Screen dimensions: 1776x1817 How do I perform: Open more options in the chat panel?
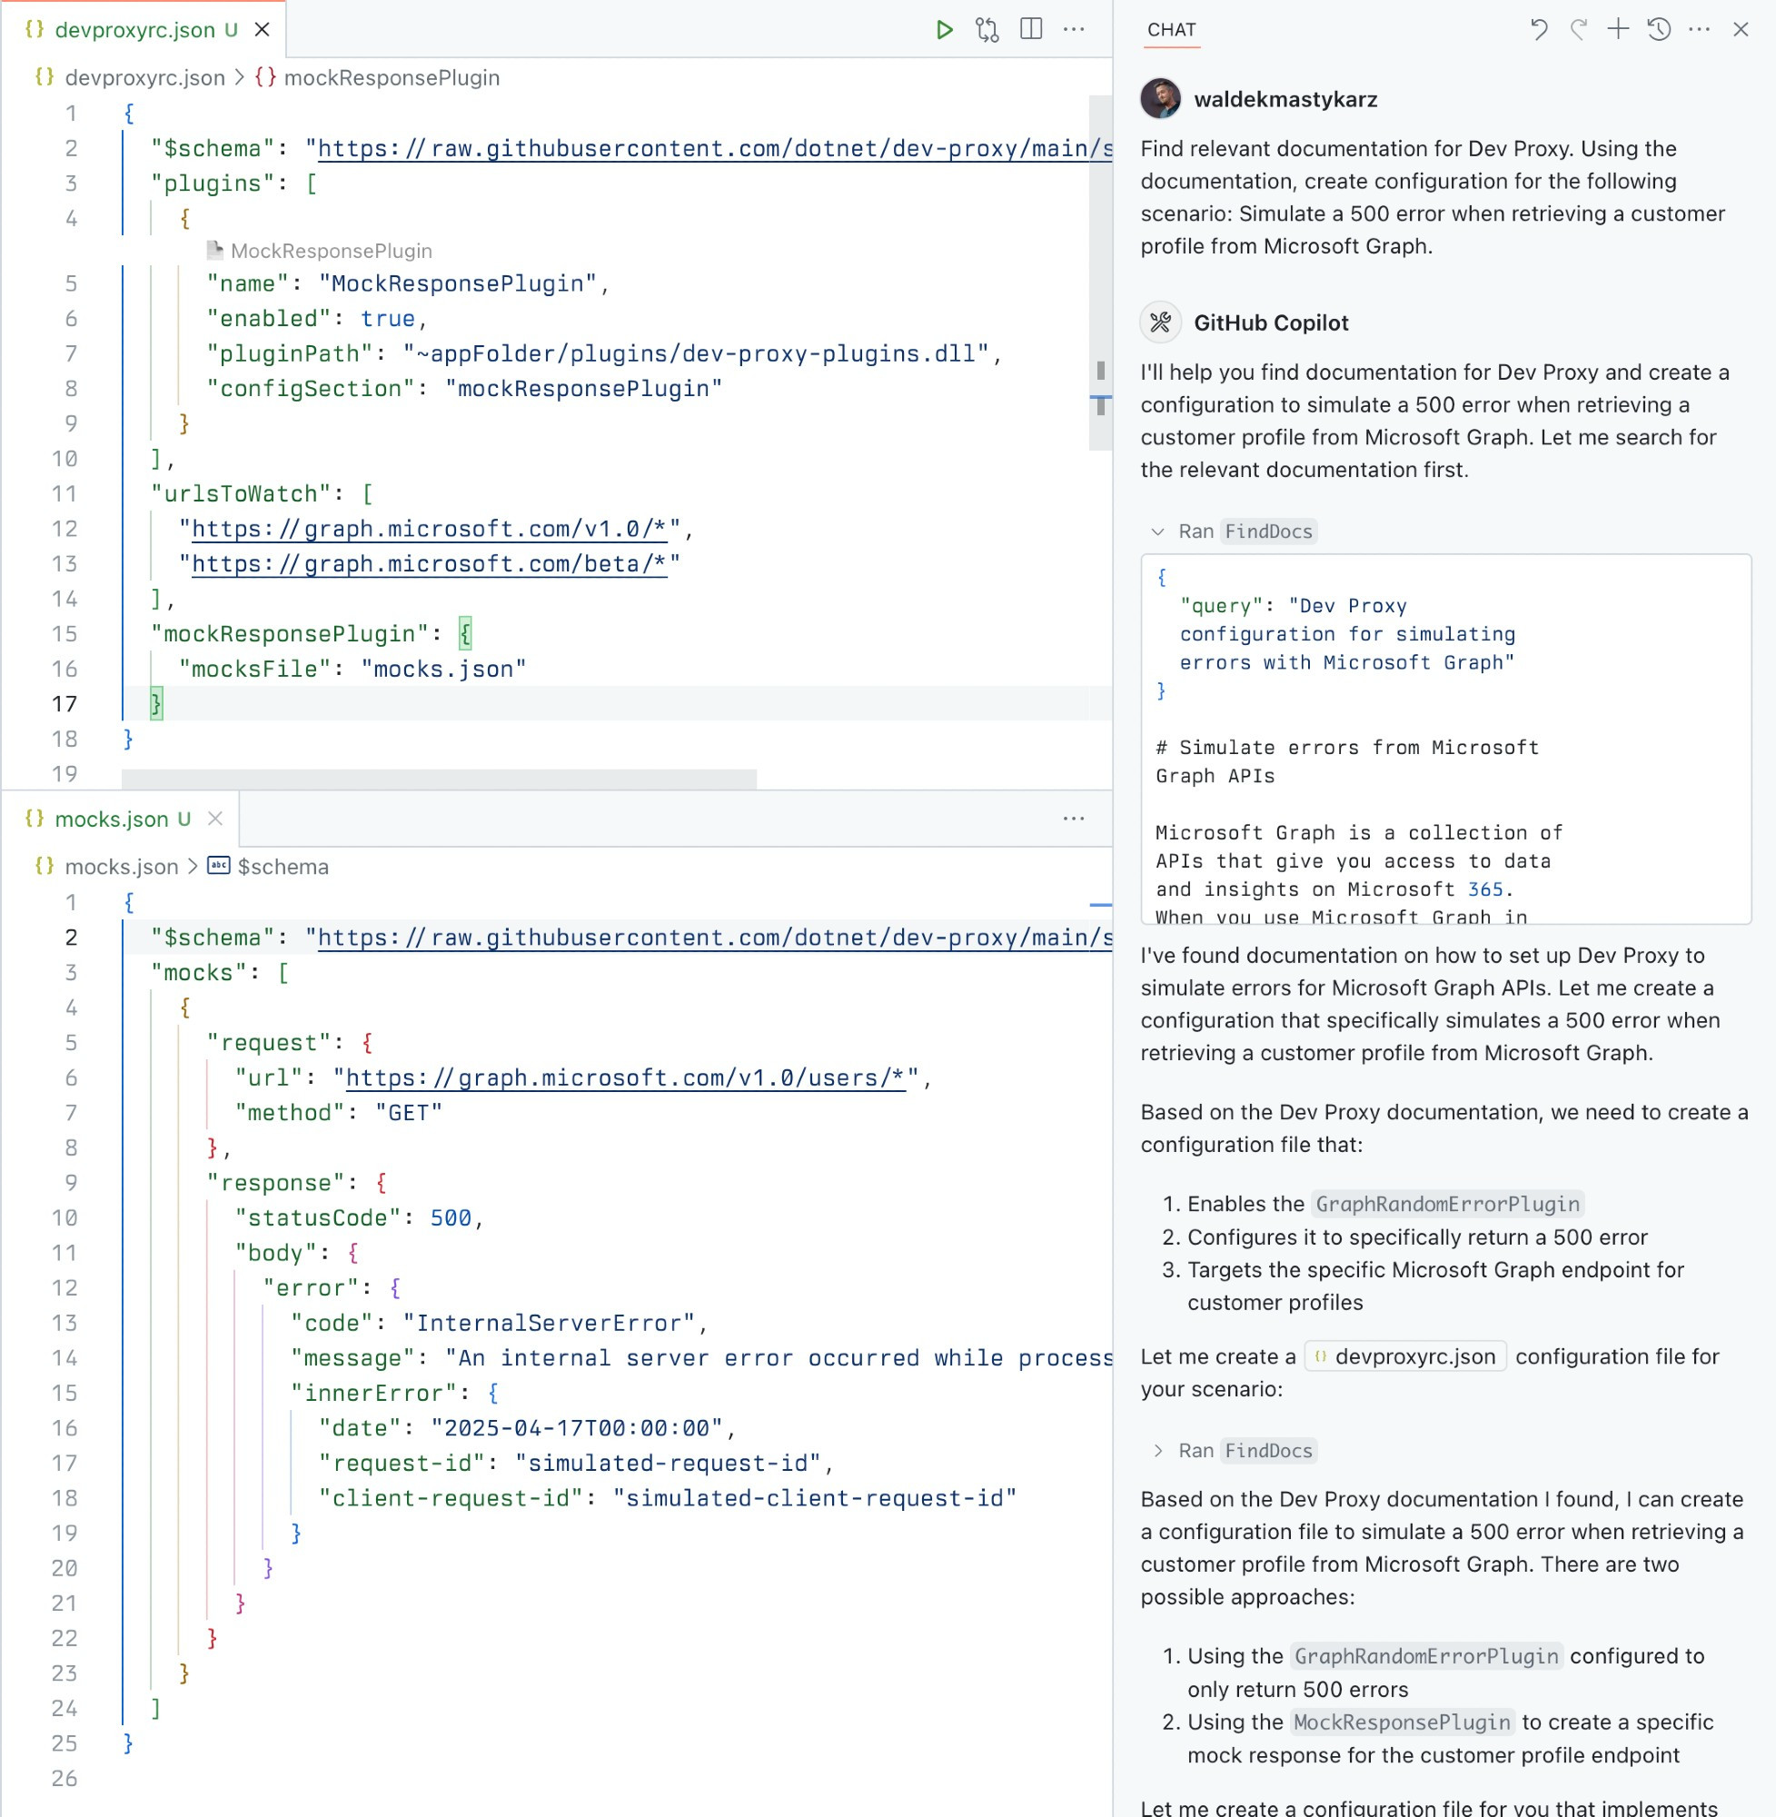pyautogui.click(x=1700, y=29)
